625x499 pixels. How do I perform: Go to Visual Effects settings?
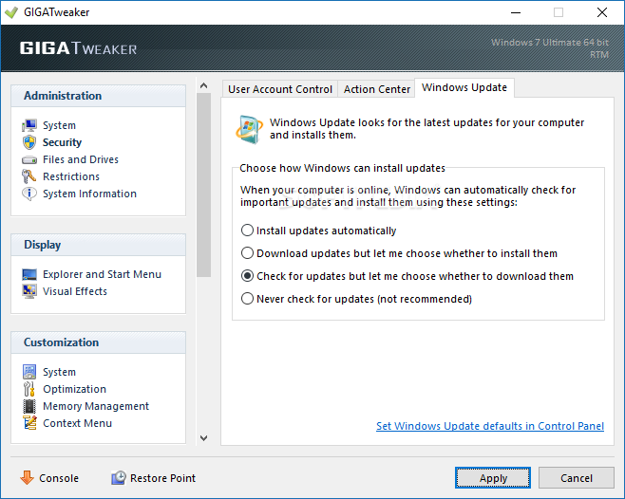tap(75, 291)
